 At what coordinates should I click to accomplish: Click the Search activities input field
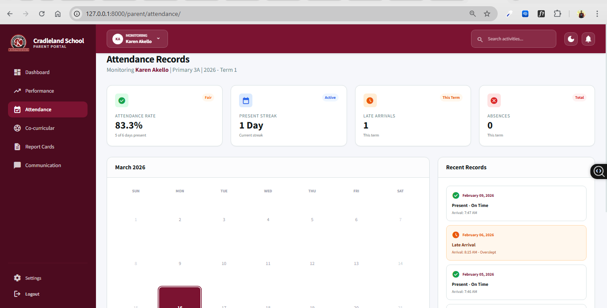[518, 39]
